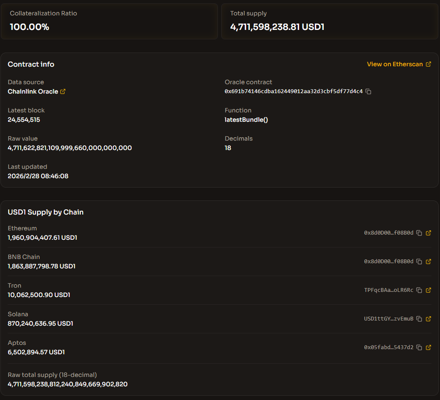The height and width of the screenshot is (400, 440).
Task: Open the Chainlink Oracle data source link
Action: (x=36, y=91)
